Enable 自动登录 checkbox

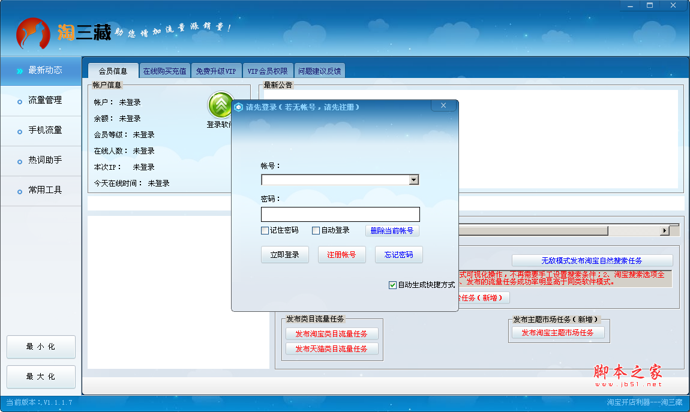point(316,230)
